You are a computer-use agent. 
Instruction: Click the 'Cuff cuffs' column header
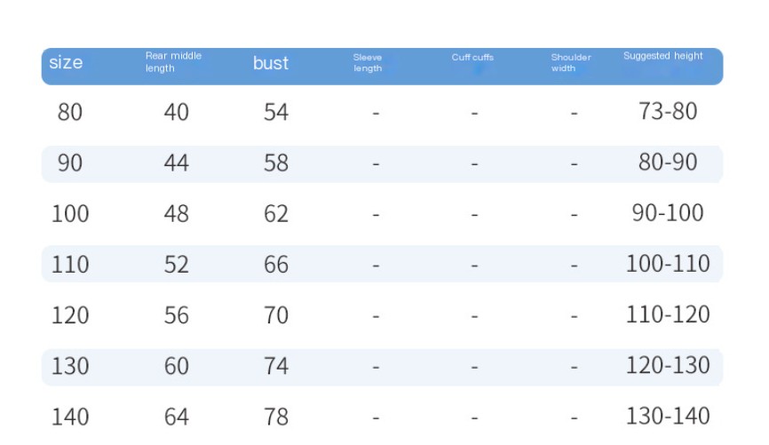click(472, 58)
